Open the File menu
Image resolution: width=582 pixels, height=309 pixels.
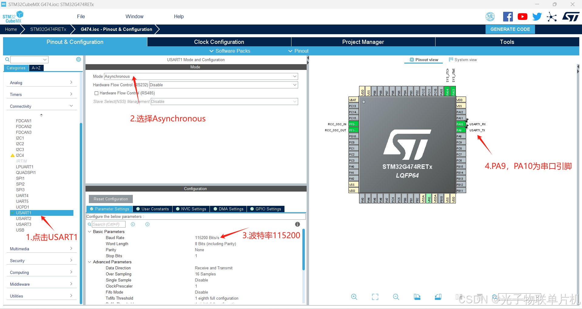[x=81, y=17]
